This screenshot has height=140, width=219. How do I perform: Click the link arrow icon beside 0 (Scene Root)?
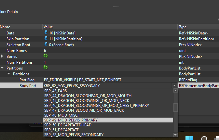point(46,45)
